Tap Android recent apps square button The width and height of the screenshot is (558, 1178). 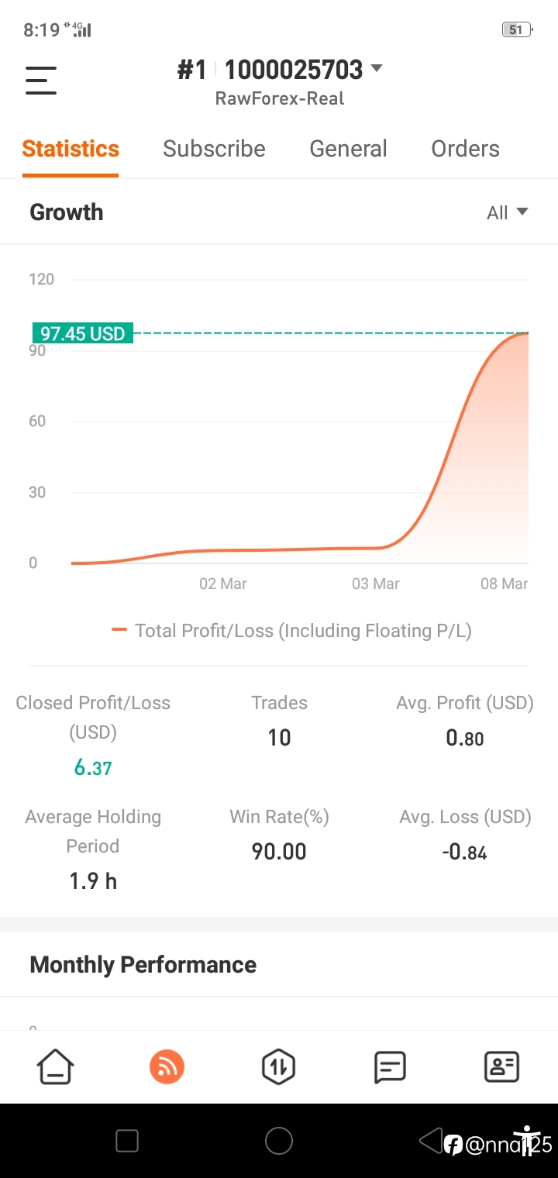(x=126, y=1141)
